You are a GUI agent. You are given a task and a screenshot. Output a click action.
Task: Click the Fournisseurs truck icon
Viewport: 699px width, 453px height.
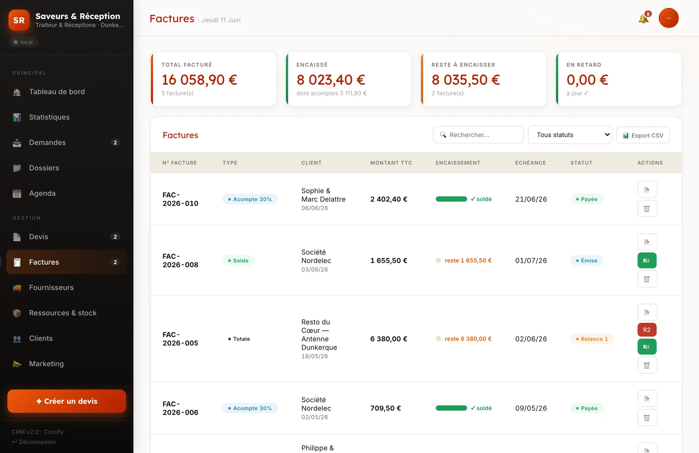17,288
